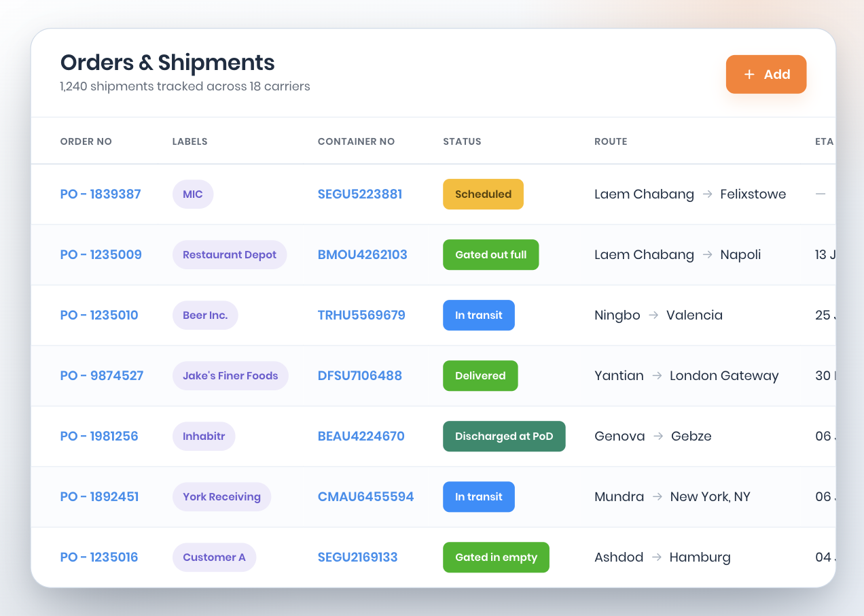Click the orange Add button
Image resolution: width=864 pixels, height=616 pixels.
pyautogui.click(x=766, y=74)
